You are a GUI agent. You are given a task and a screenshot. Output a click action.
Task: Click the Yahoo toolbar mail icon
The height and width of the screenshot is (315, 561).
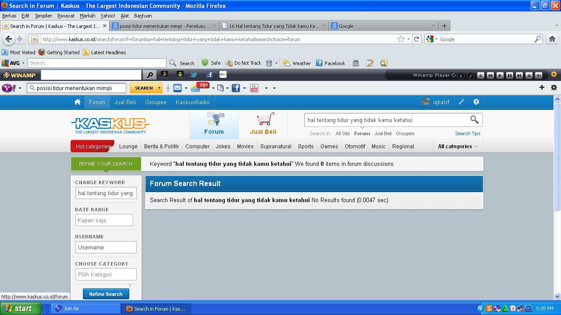178,88
